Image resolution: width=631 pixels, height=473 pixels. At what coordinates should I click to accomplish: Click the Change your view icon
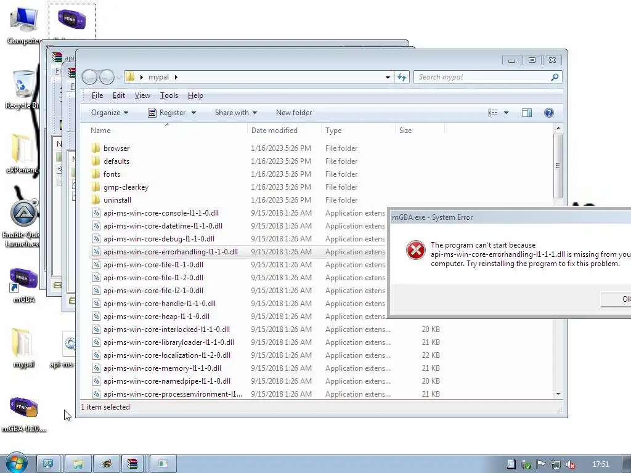[493, 113]
